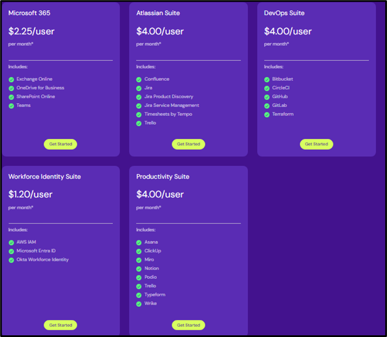Click the green checkmark beside Exchange Online

pyautogui.click(x=11, y=79)
